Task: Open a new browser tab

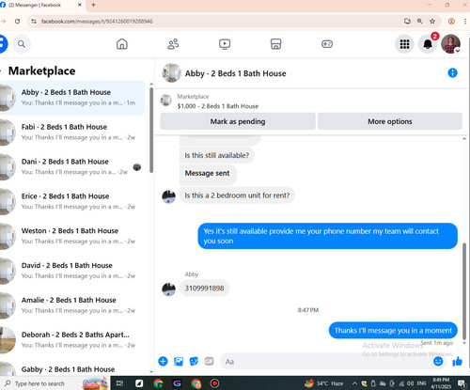Action: (x=93, y=5)
